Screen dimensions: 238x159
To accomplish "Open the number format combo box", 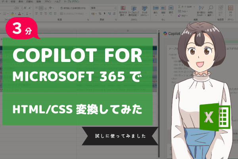I will click(104, 8).
